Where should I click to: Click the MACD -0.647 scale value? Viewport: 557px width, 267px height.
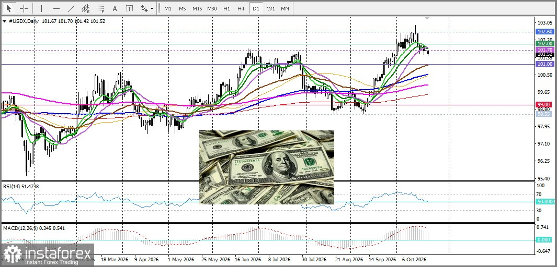pos(544,251)
